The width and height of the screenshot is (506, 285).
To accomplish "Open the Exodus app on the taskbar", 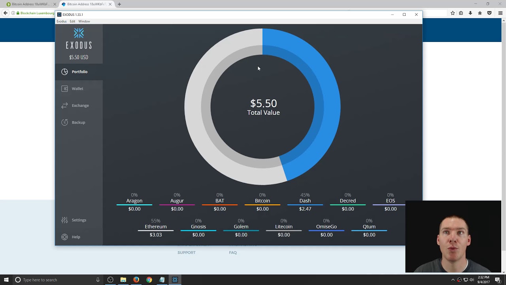I will coord(175,280).
